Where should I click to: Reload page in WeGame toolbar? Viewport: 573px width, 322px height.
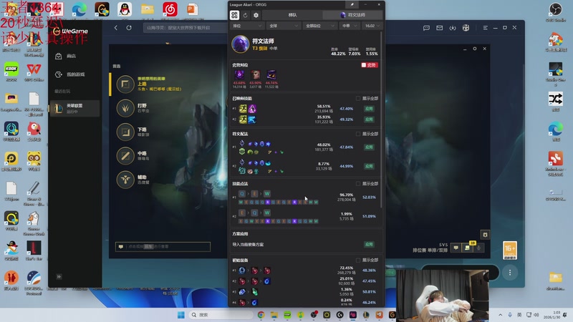(129, 28)
